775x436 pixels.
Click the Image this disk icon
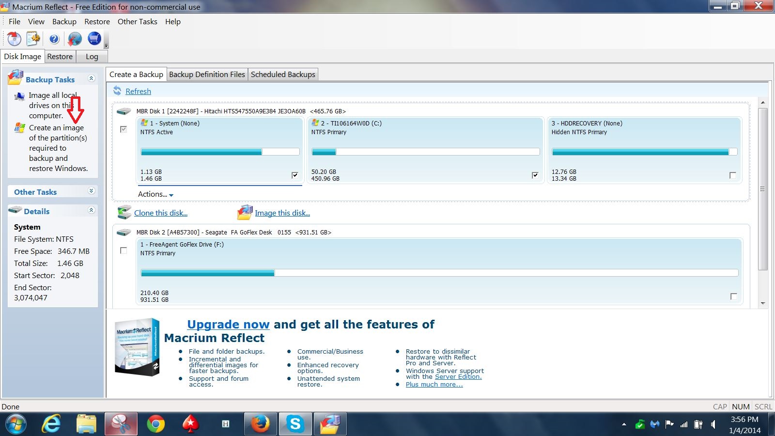[245, 212]
